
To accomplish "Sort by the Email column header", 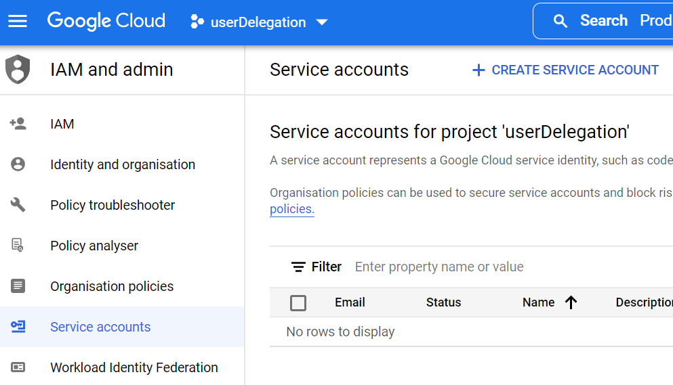I will [x=350, y=302].
